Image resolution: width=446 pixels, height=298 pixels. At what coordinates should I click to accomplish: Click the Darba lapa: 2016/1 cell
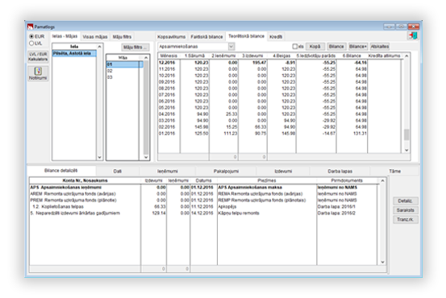(347, 206)
